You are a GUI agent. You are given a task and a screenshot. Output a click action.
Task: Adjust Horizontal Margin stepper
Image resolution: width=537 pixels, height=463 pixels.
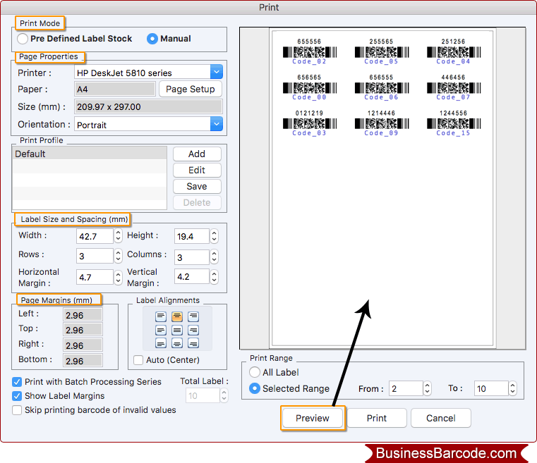(118, 278)
